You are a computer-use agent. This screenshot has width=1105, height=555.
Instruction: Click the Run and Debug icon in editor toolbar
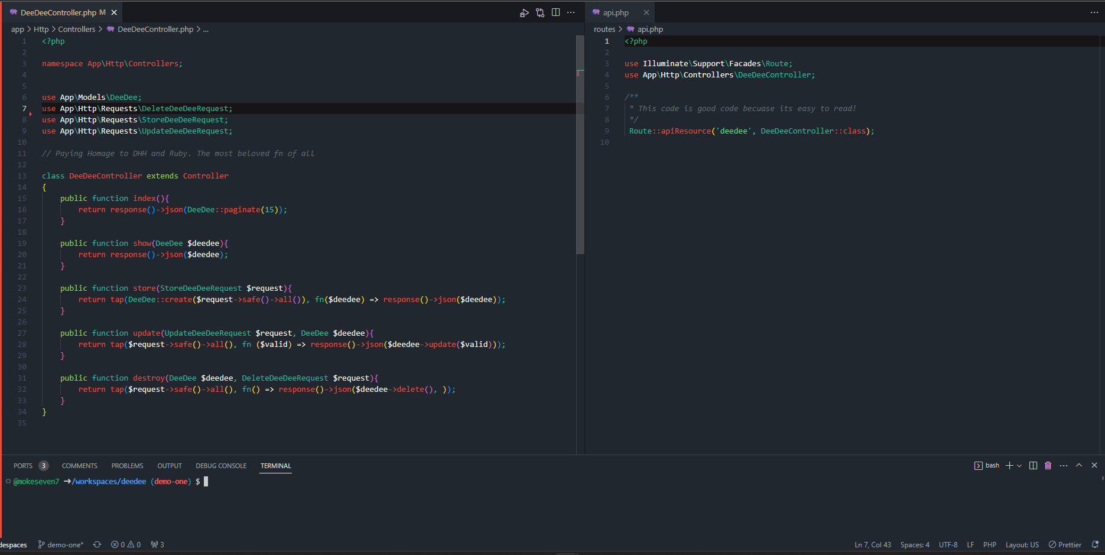tap(524, 12)
